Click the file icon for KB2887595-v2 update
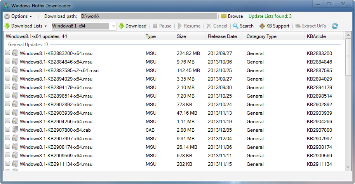 click(x=15, y=70)
